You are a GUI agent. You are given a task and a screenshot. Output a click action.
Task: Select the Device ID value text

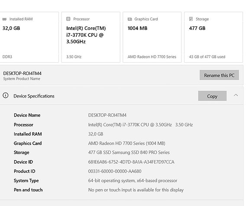coord(131,162)
